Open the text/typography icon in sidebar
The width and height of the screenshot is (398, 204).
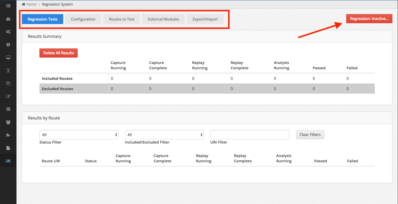[8, 70]
